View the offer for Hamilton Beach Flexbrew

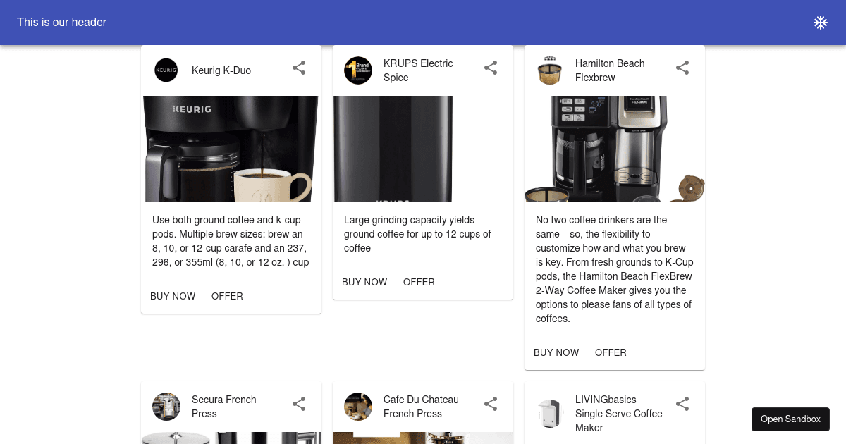(x=611, y=352)
